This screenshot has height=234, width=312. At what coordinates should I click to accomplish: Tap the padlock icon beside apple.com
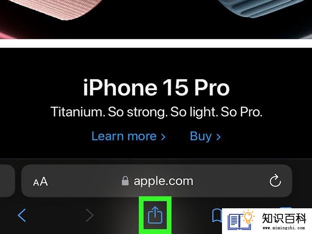(x=125, y=181)
